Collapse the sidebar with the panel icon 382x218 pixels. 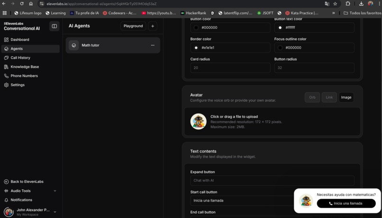click(x=55, y=26)
